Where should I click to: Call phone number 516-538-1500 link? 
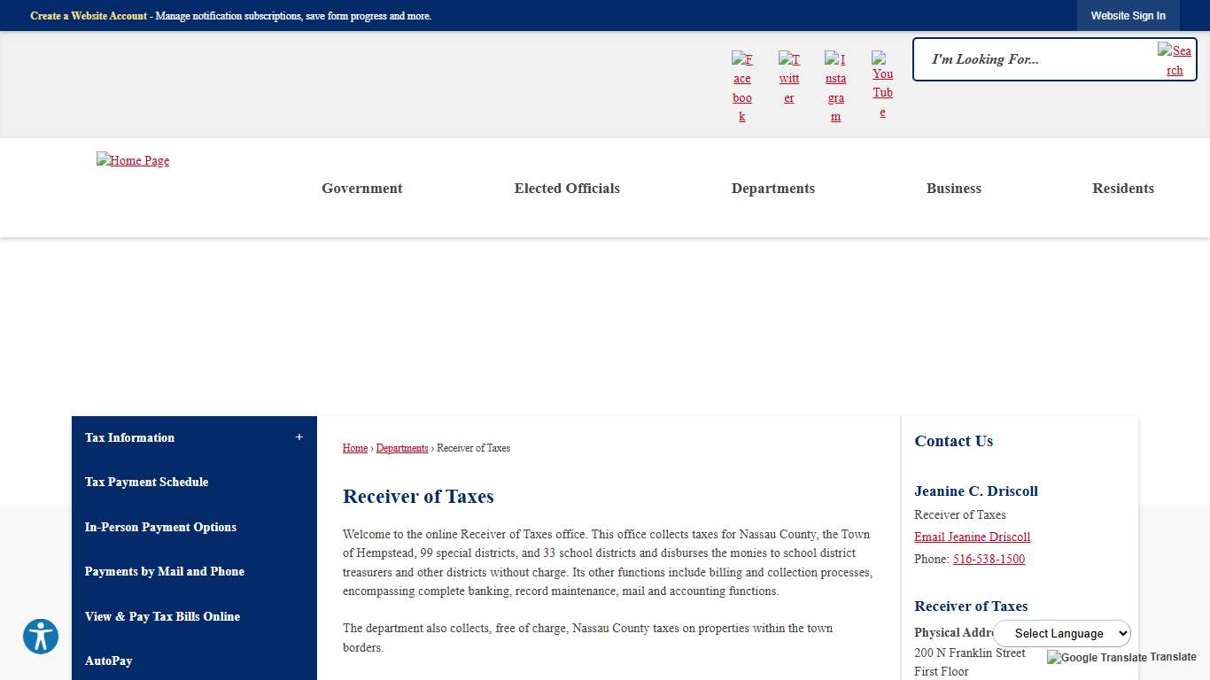click(x=989, y=559)
